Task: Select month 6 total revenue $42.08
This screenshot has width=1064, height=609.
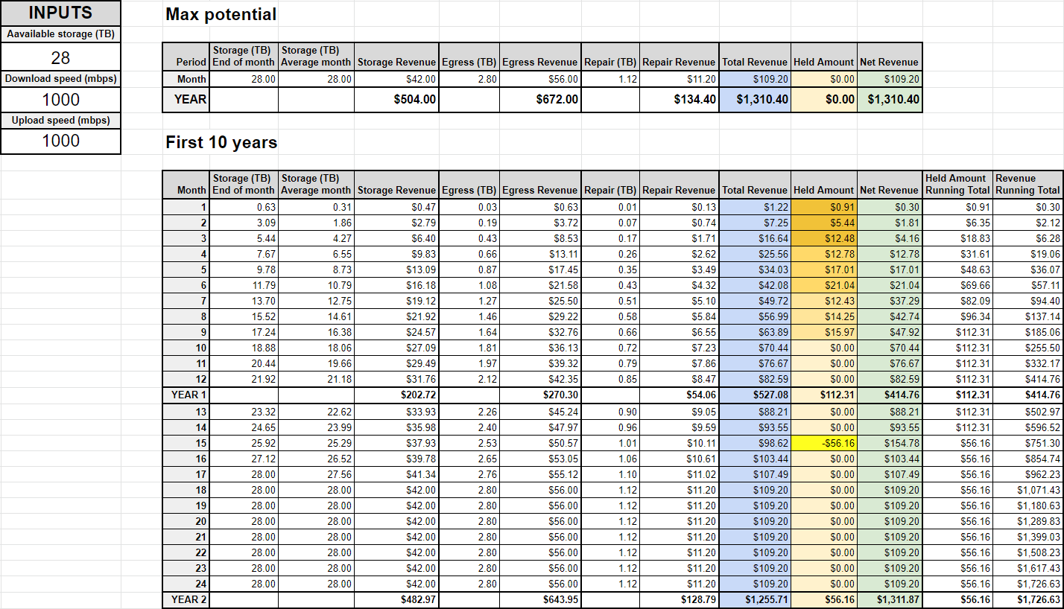Action: pos(755,285)
